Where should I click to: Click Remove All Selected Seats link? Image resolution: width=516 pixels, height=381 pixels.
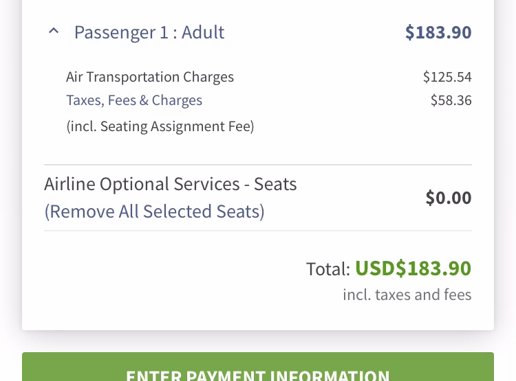point(154,211)
